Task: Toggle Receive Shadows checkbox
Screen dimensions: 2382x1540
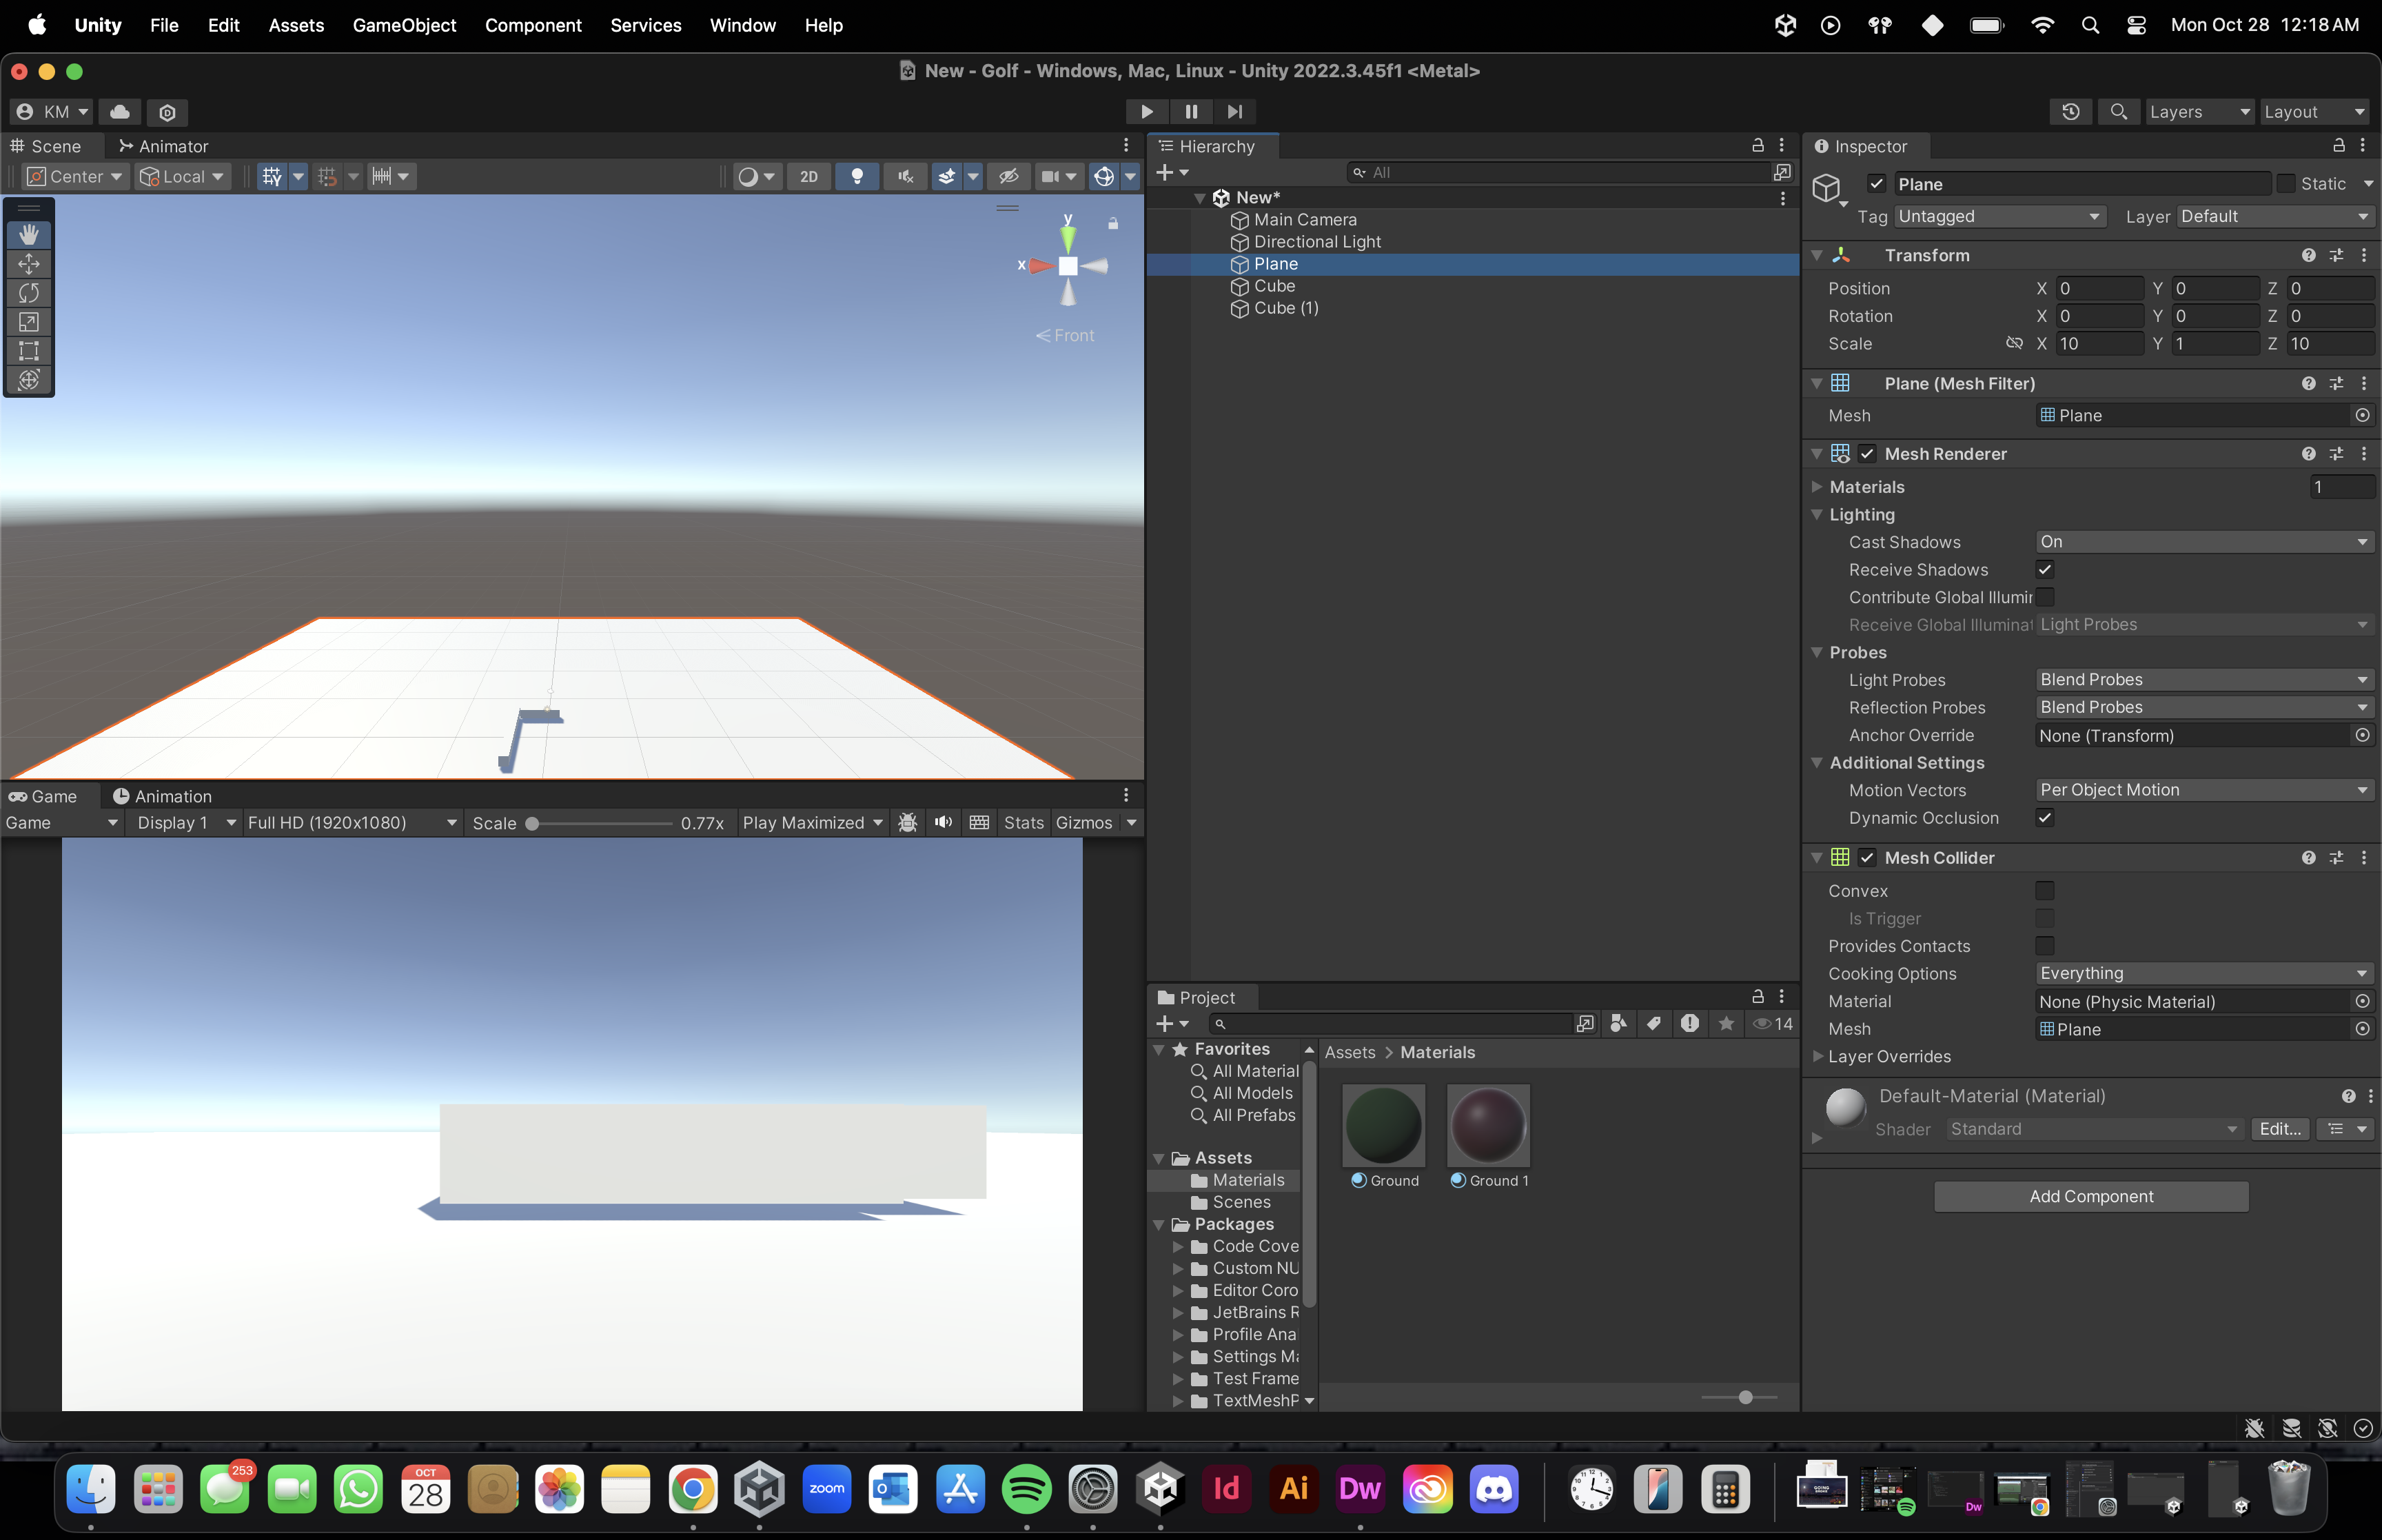Action: [2045, 569]
